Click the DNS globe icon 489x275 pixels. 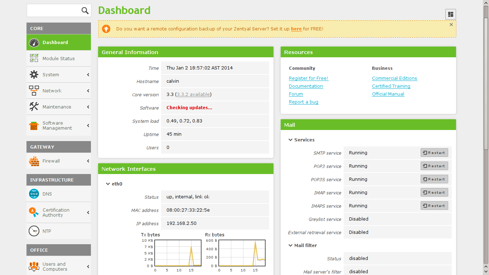34,194
